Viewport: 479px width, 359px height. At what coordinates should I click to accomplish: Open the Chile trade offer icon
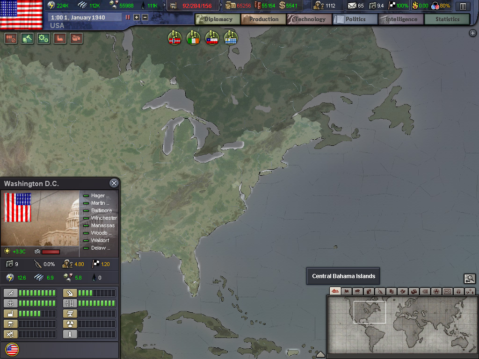click(212, 38)
